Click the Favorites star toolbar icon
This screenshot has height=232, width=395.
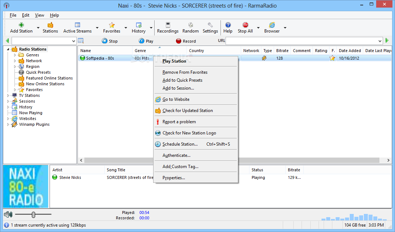112,25
